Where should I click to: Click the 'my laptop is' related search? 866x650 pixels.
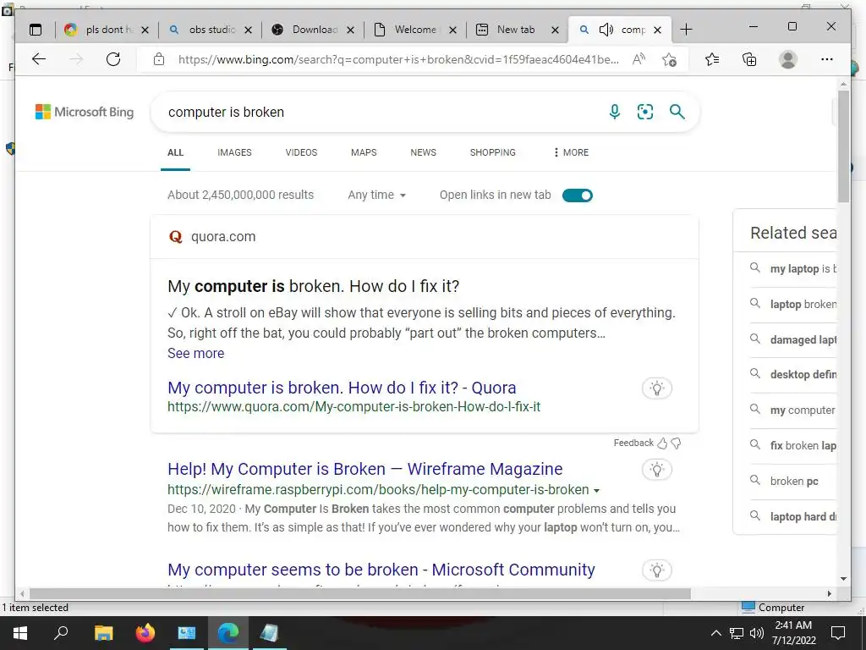tap(803, 269)
